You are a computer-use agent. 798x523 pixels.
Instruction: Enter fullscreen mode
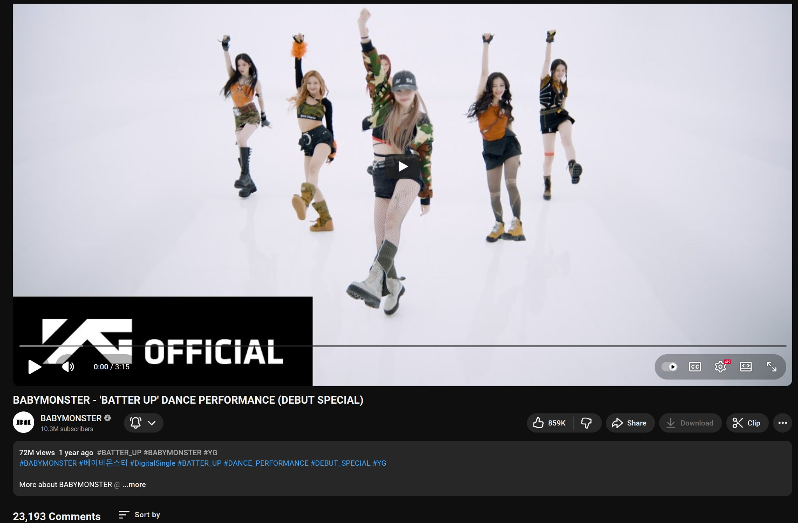[x=772, y=367]
